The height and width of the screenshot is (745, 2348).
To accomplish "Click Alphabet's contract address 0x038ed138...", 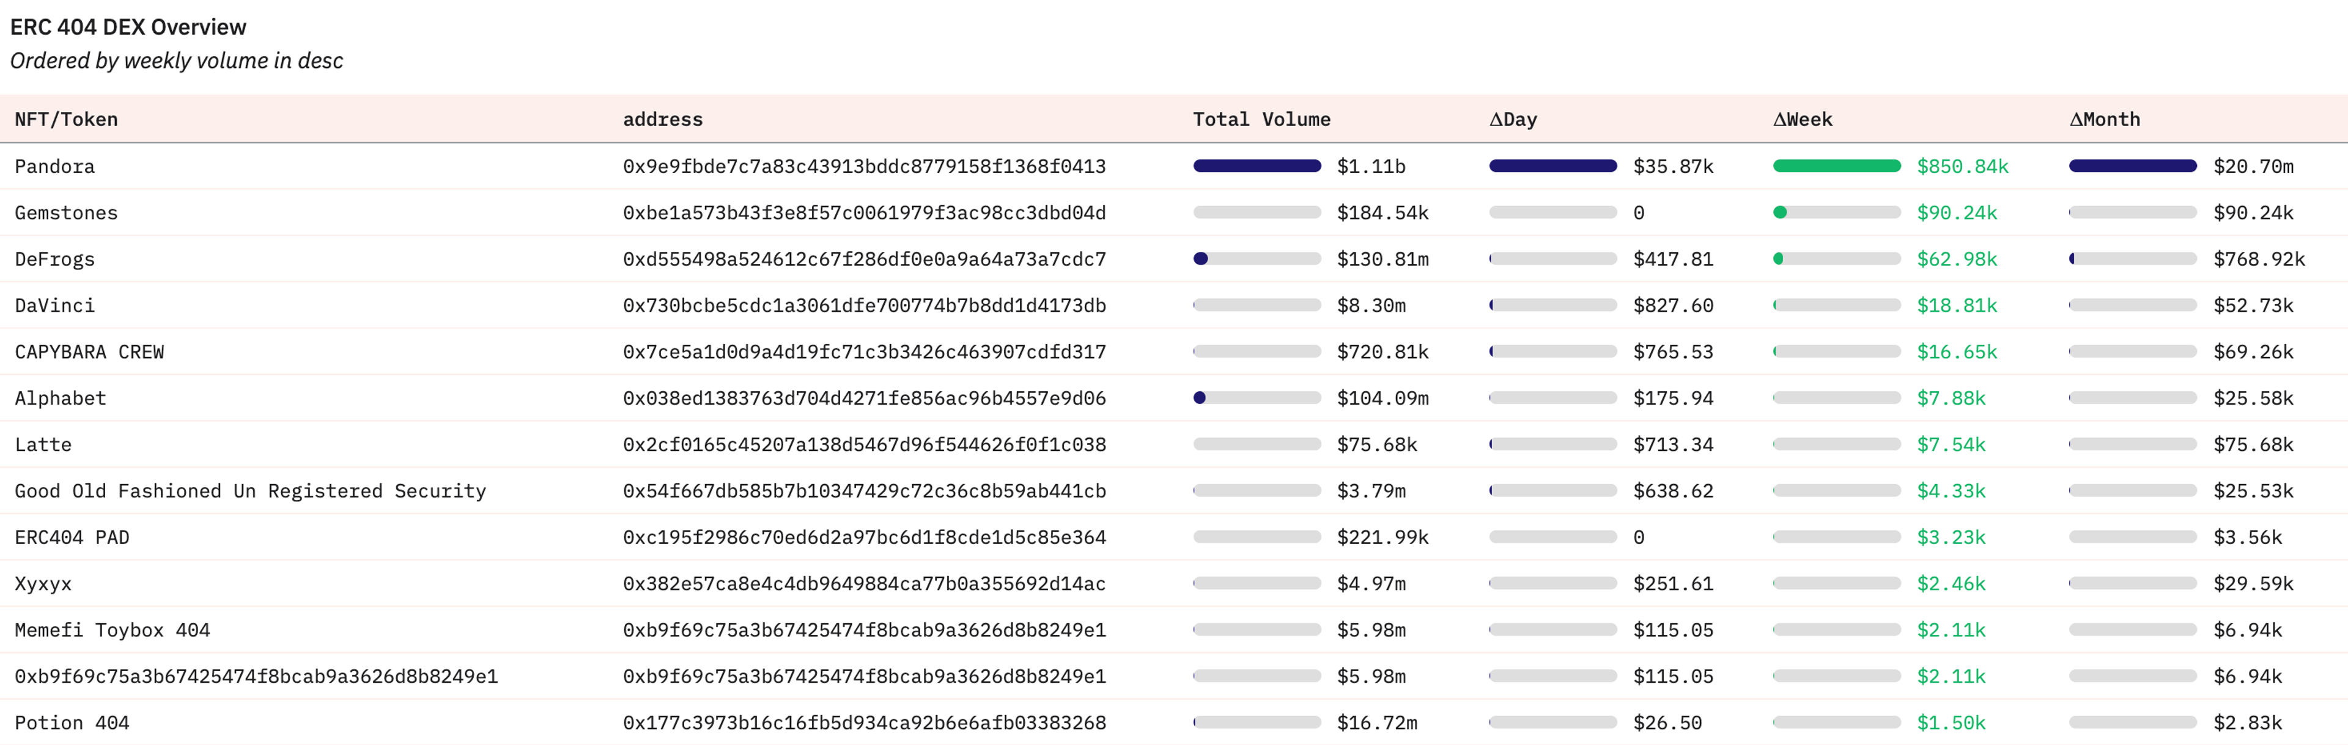I will [864, 398].
